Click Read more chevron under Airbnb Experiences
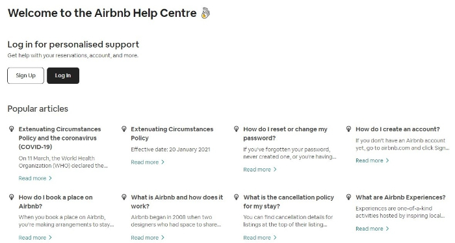This screenshot has width=455, height=243. pyautogui.click(x=387, y=229)
